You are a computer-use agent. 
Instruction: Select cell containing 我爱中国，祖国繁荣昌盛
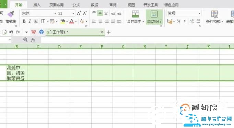click(x=17, y=73)
